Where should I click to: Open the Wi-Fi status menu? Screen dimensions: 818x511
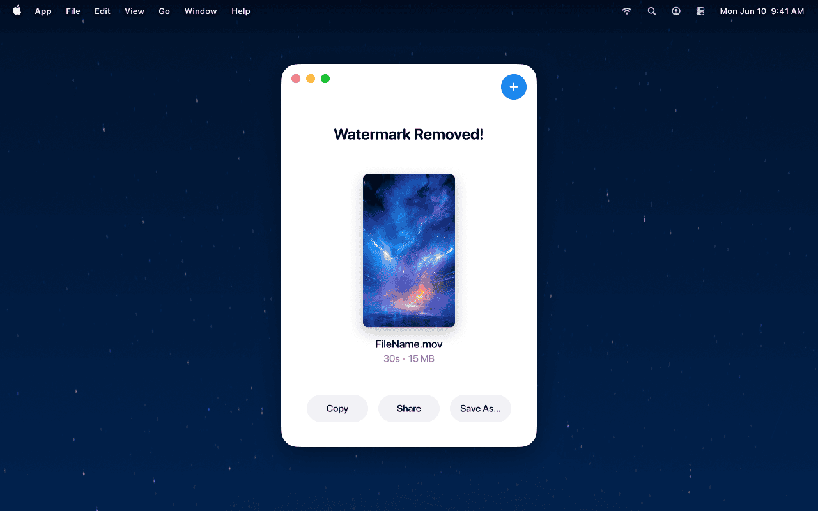626,11
